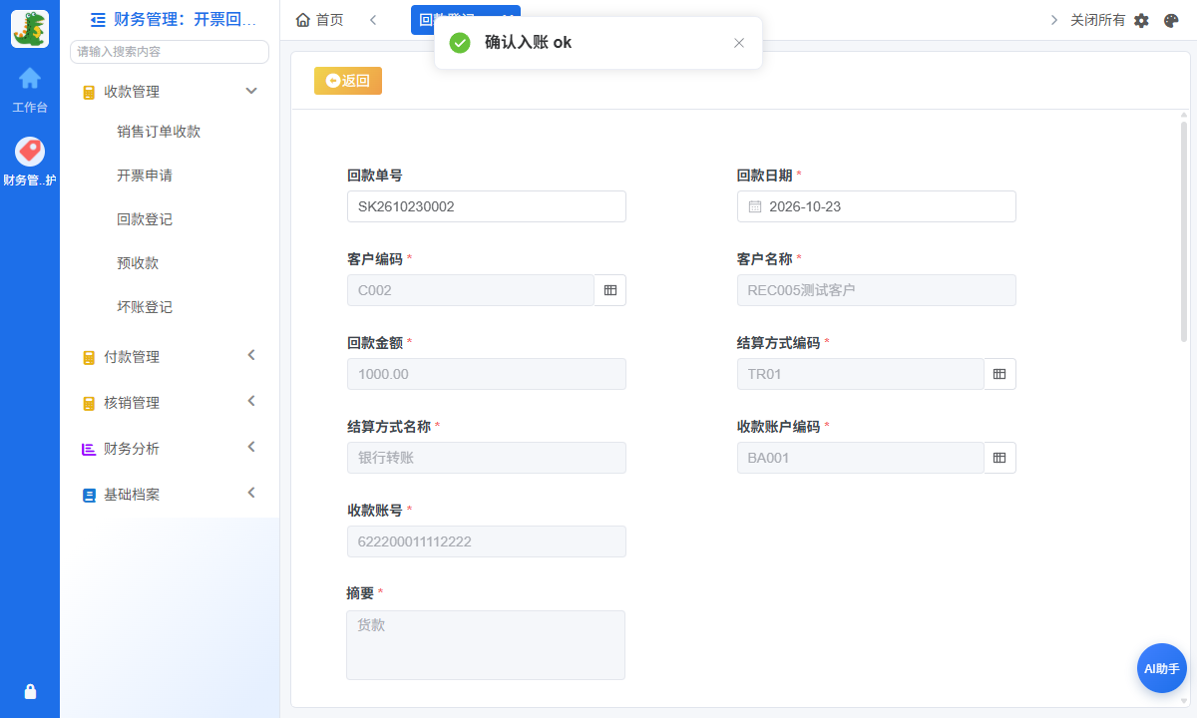This screenshot has width=1197, height=718.
Task: Expand the 付款管理 section chevron
Action: click(x=251, y=355)
